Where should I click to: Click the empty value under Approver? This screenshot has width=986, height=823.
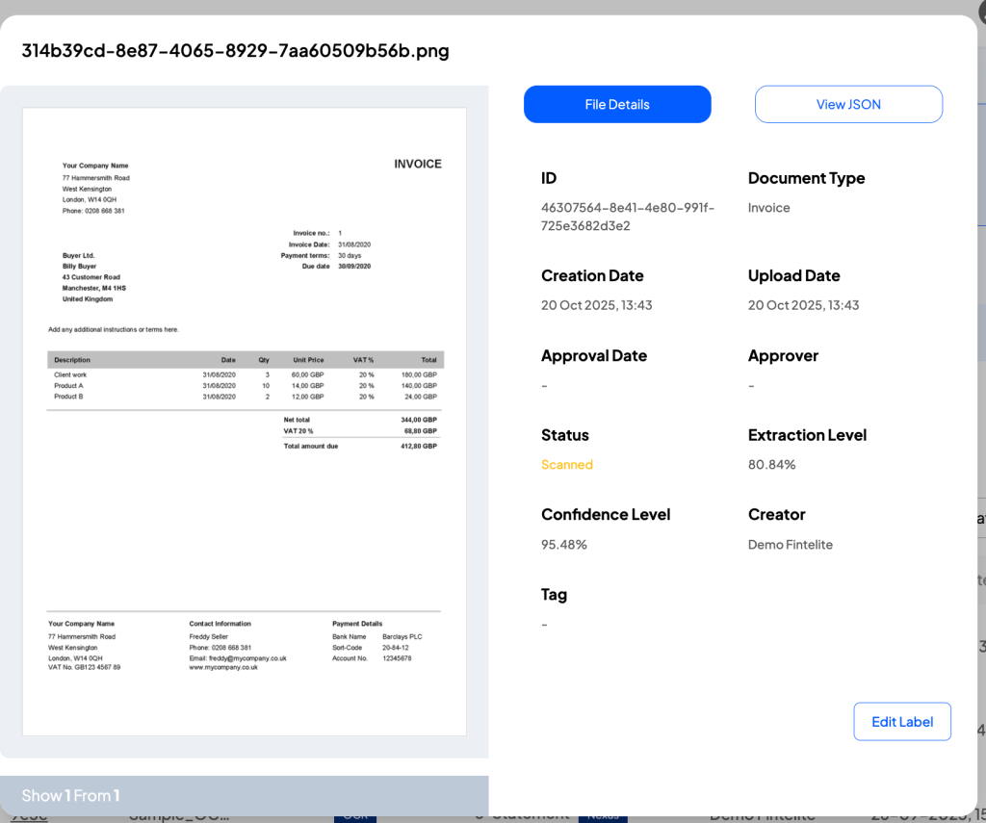click(751, 386)
